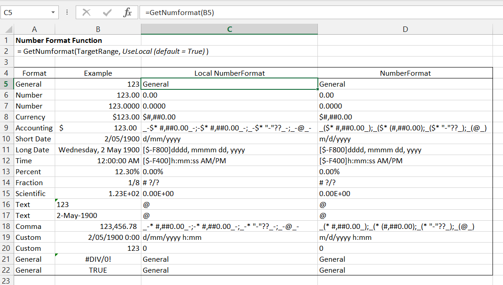Click inside the Name Box showing C5

click(25, 13)
